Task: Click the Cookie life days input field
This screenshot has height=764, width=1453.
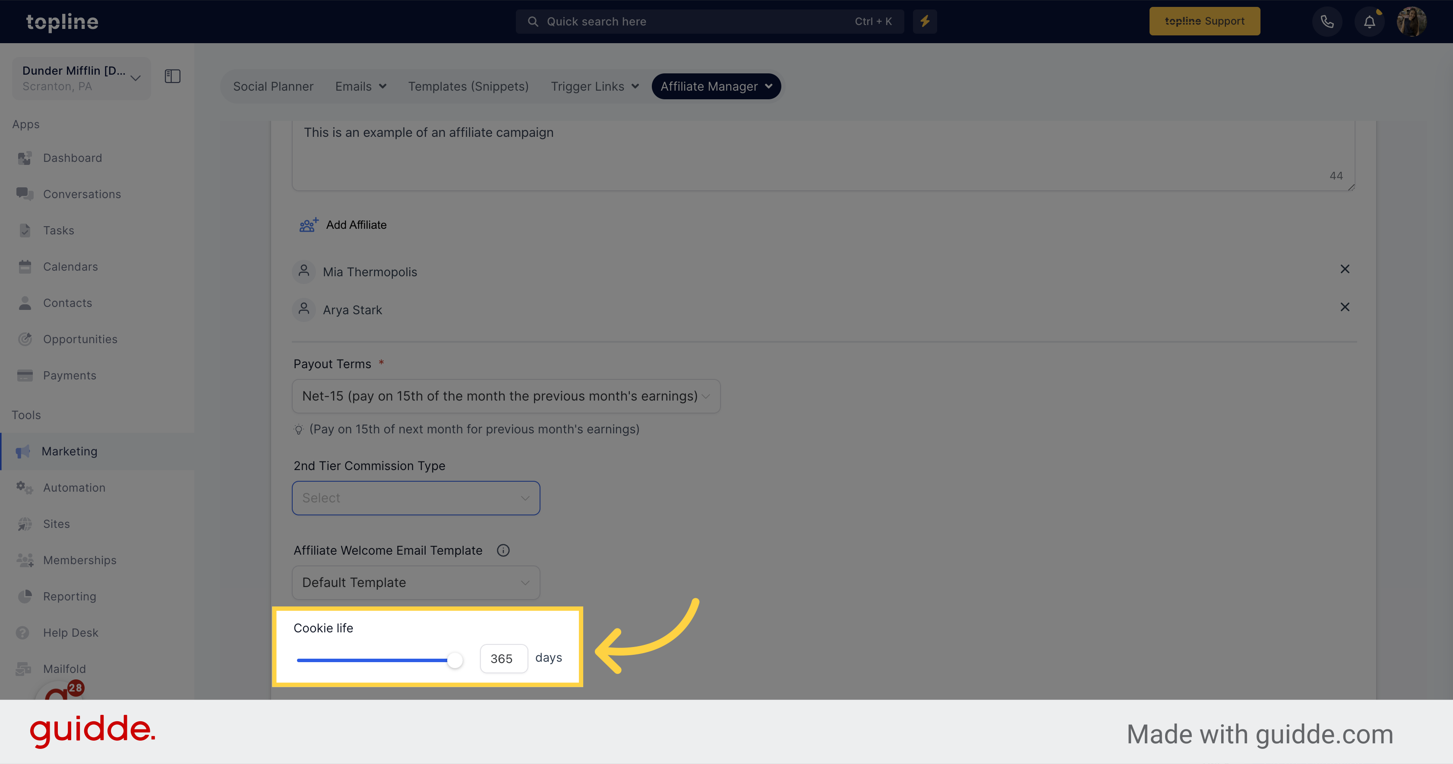Action: coord(500,657)
